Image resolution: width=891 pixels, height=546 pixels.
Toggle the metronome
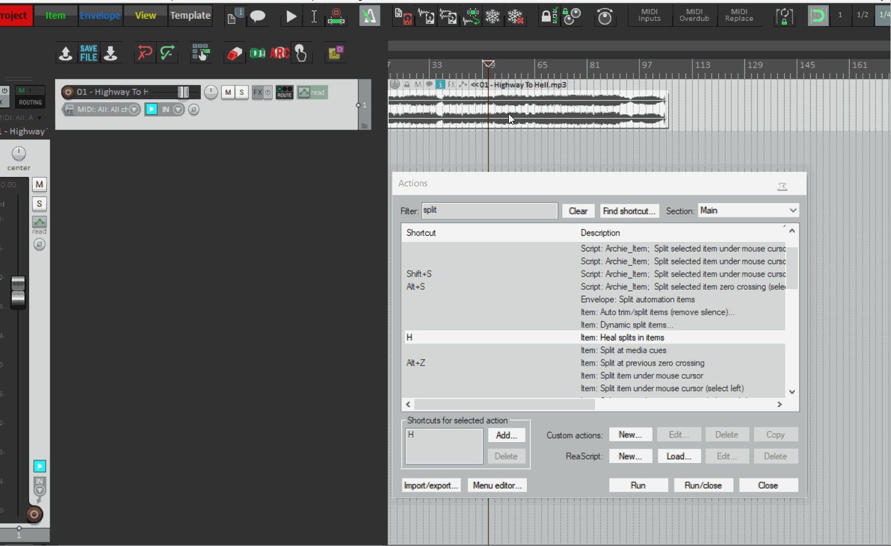point(370,16)
